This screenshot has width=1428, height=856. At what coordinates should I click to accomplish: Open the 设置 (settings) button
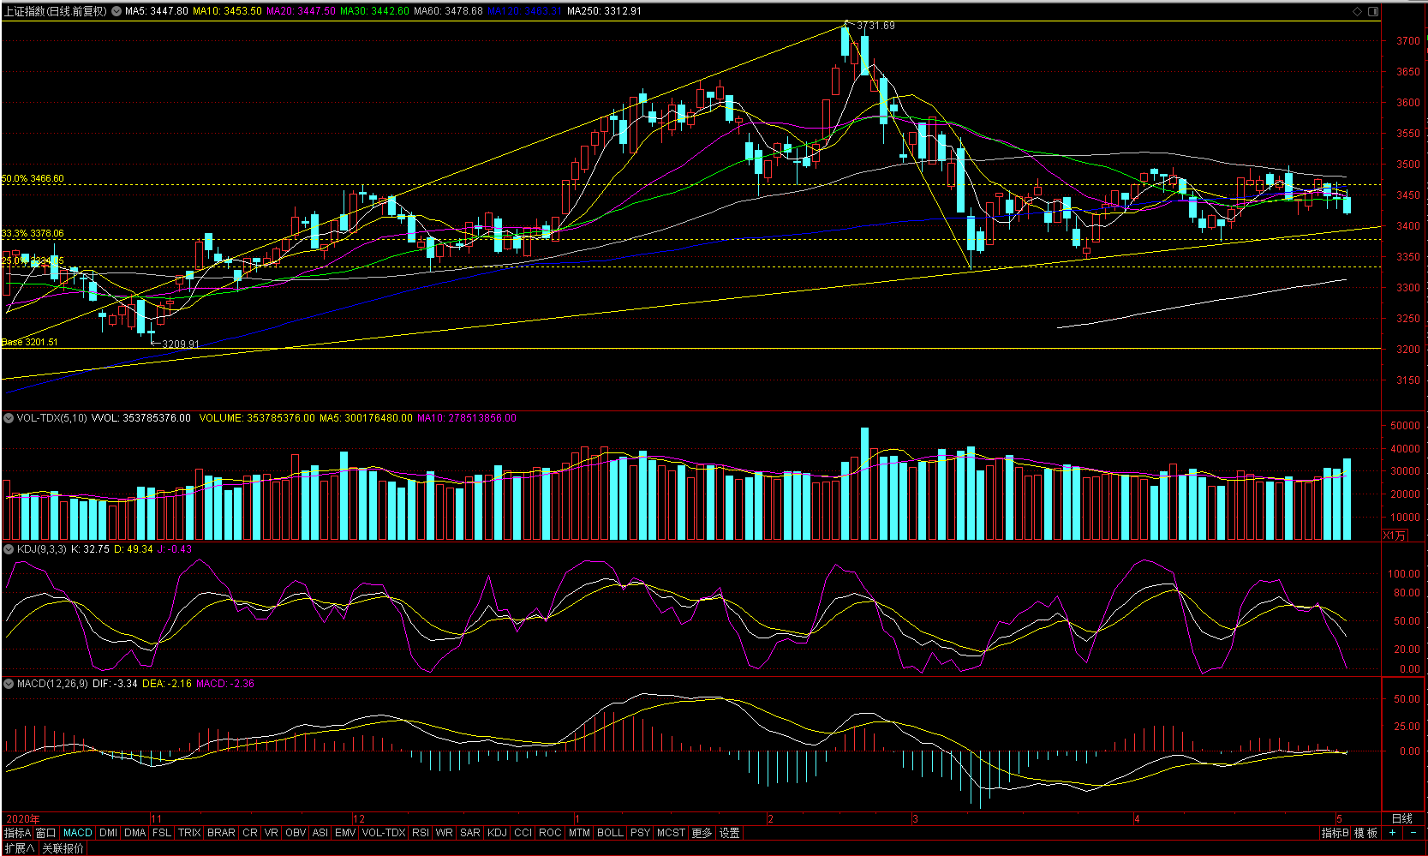(729, 833)
